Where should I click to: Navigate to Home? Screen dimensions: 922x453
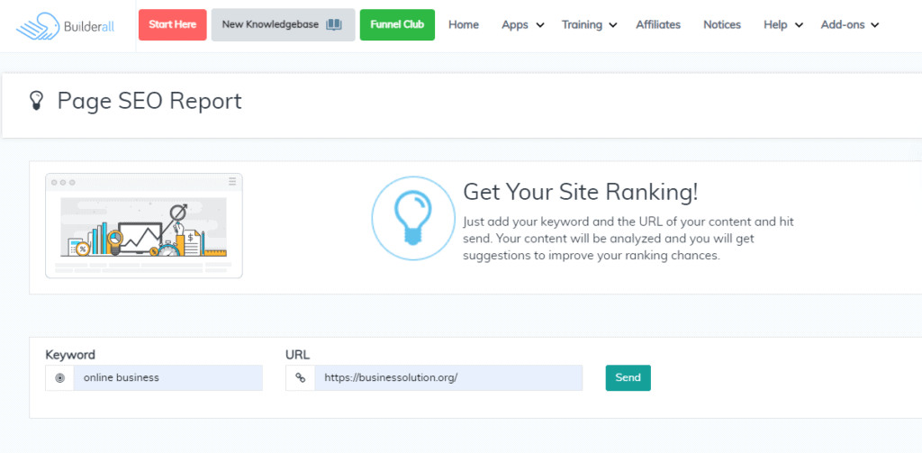coord(464,24)
